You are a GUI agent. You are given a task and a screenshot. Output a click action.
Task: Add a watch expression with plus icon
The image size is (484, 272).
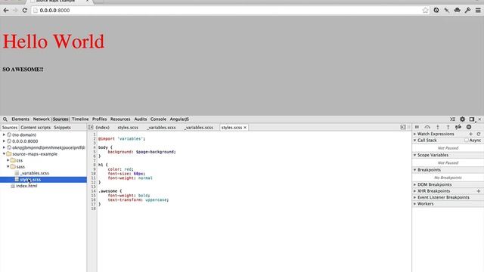(470, 134)
